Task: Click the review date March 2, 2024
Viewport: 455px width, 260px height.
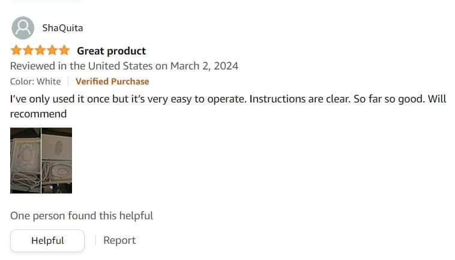Action: 204,66
